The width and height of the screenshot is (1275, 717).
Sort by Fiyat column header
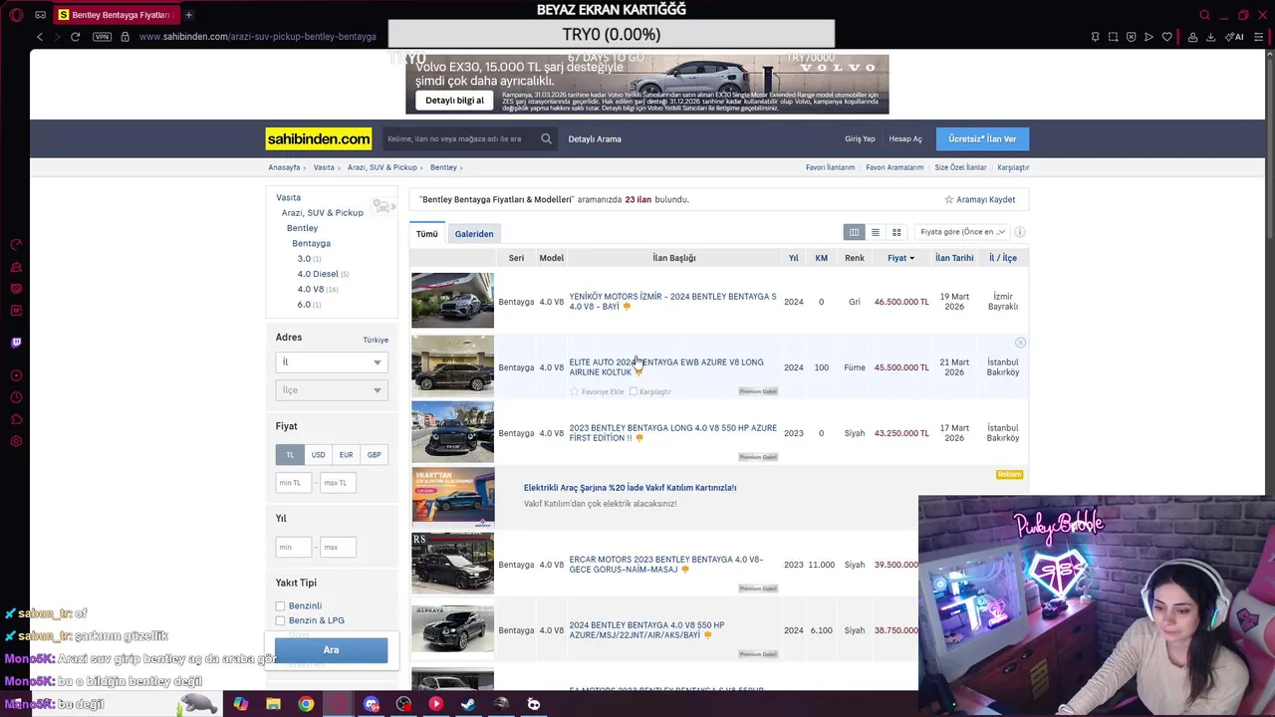[x=900, y=258]
